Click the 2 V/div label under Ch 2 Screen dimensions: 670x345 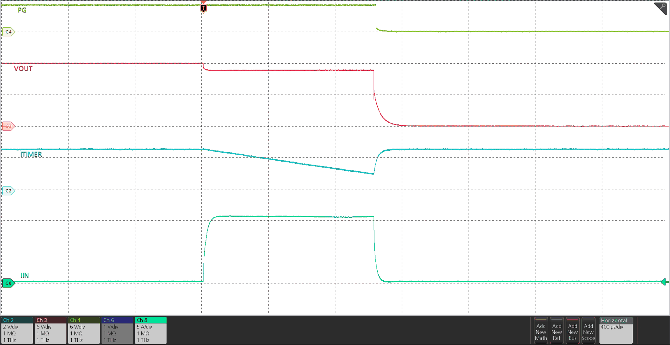click(x=11, y=326)
